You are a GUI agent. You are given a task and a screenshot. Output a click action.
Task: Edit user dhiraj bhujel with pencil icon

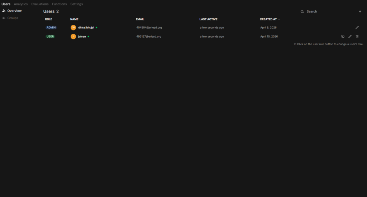tap(357, 28)
